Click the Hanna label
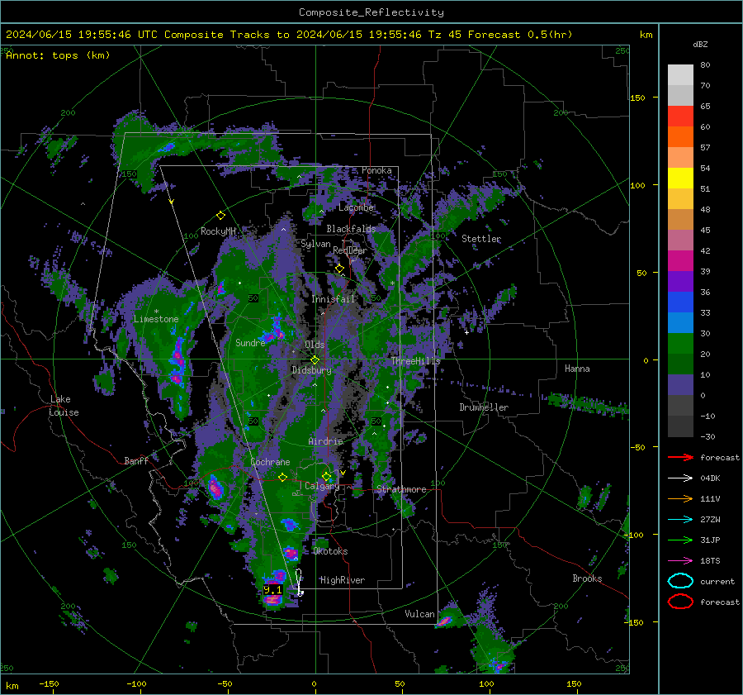 click(x=577, y=369)
